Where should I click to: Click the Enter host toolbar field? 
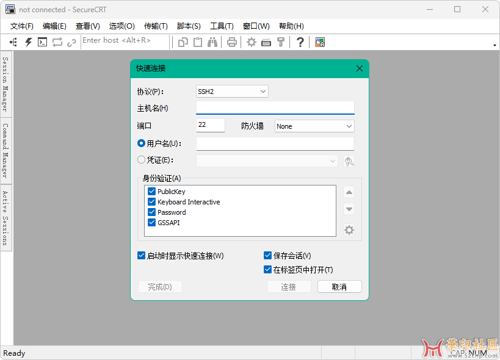[x=125, y=41]
